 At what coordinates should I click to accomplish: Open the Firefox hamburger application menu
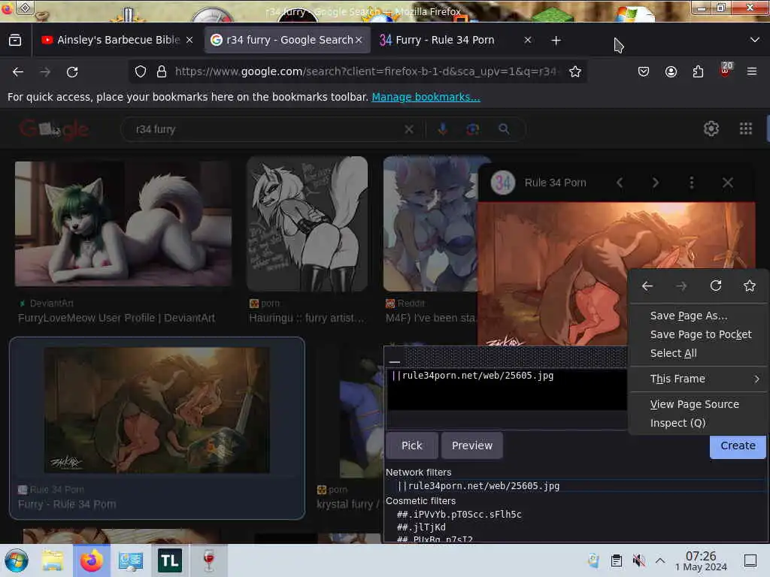pos(752,71)
